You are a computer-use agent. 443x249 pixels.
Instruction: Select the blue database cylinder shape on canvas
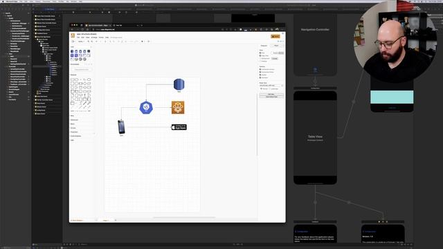(179, 84)
